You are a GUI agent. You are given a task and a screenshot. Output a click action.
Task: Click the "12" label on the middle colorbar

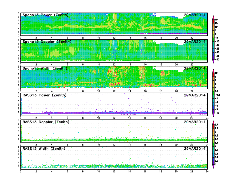click(x=216, y=73)
